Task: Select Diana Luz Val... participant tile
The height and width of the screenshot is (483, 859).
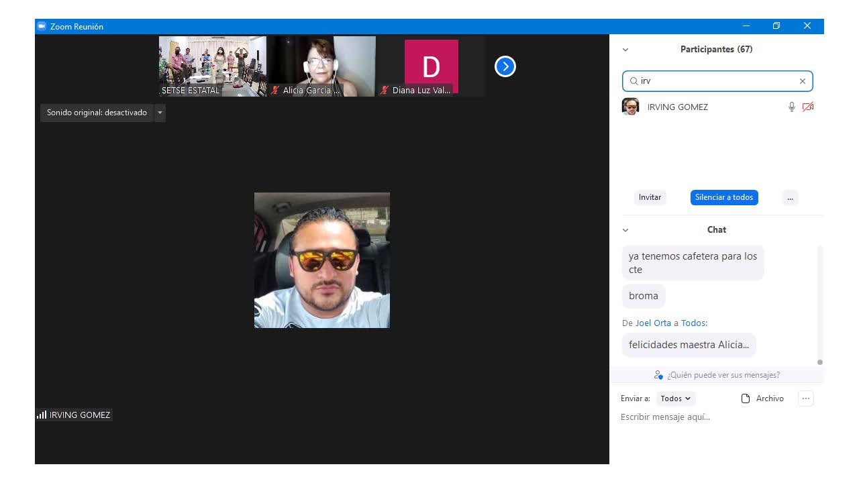Action: point(432,66)
